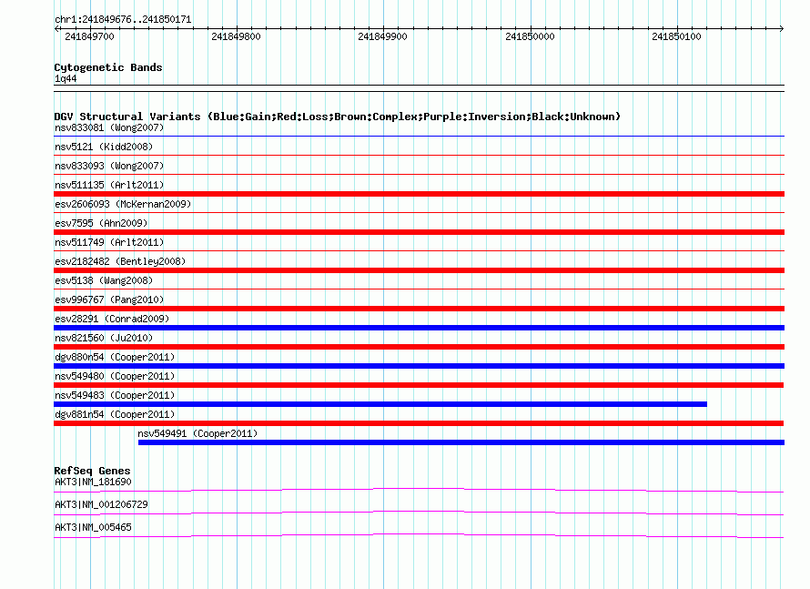810x589 pixels.
Task: Click the nsv511135 (Arlt2011) label
Action: [x=109, y=185]
